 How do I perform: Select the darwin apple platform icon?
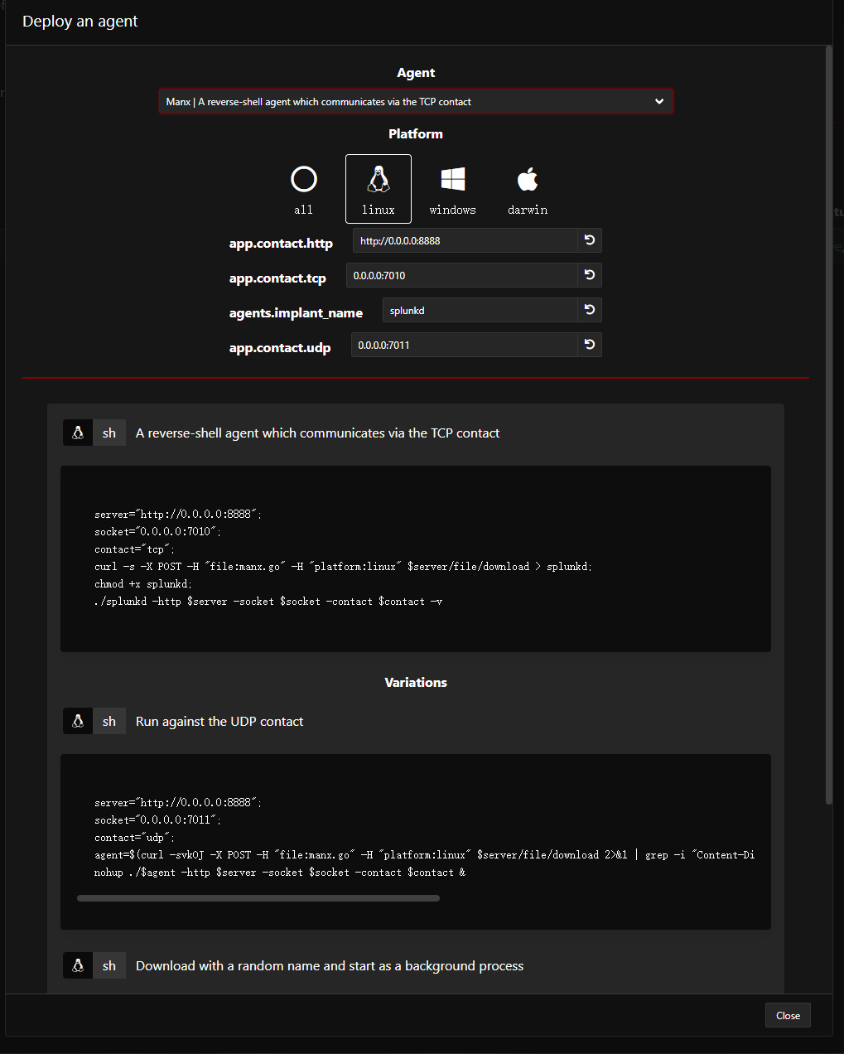(528, 179)
